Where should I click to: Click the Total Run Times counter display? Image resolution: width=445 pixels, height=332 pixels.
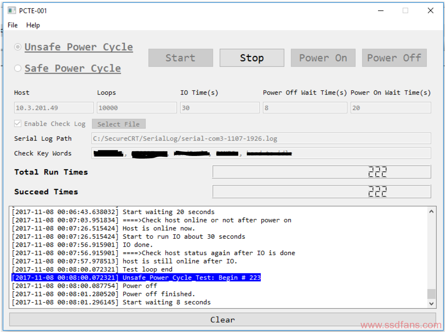tap(322, 172)
